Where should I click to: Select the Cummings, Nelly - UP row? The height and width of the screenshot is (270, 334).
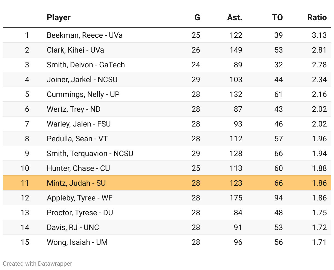[83, 94]
